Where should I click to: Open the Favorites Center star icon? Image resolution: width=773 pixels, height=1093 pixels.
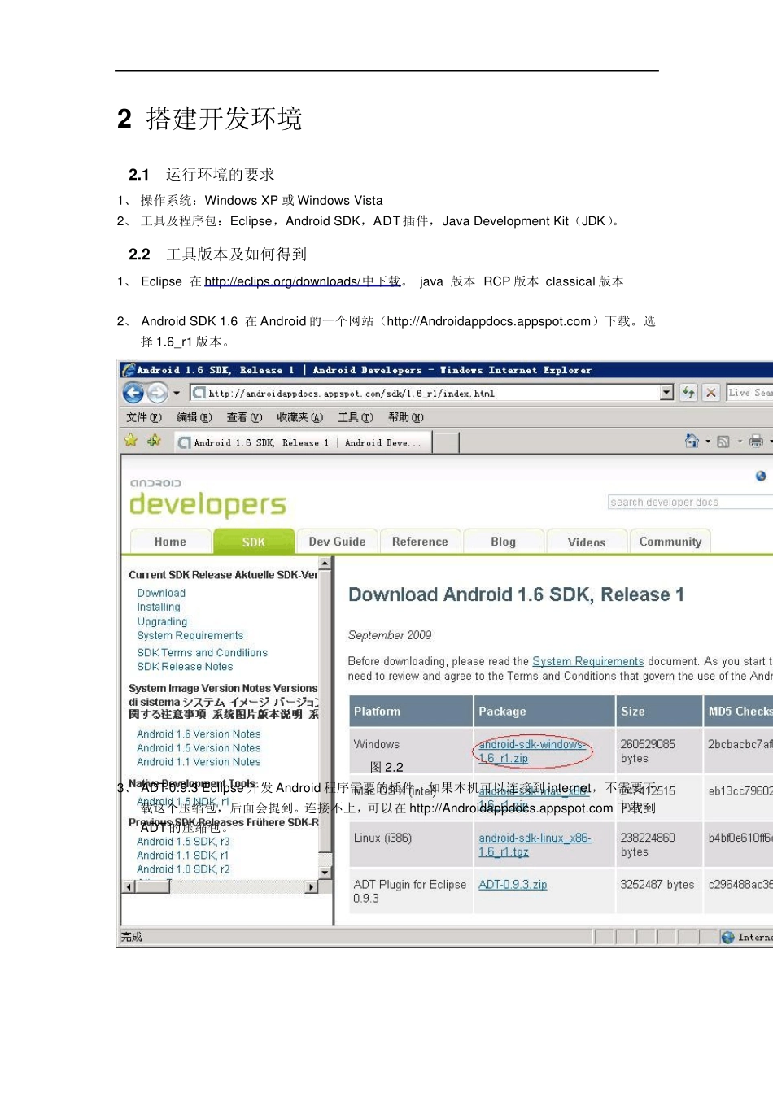(x=130, y=441)
